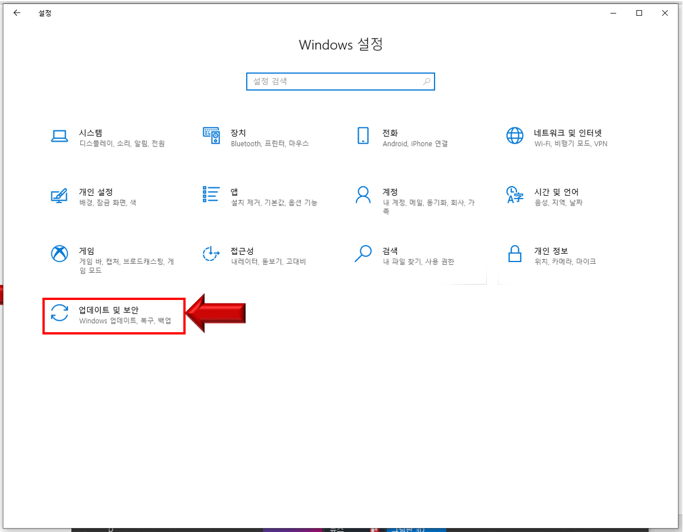Image resolution: width=683 pixels, height=532 pixels.
Task: Click the magnifier icon in the search box
Action: coord(427,81)
